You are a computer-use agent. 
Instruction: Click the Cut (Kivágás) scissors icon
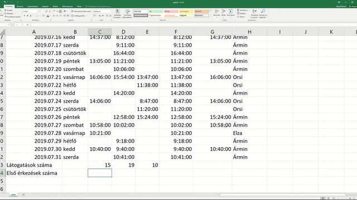[5, 10]
